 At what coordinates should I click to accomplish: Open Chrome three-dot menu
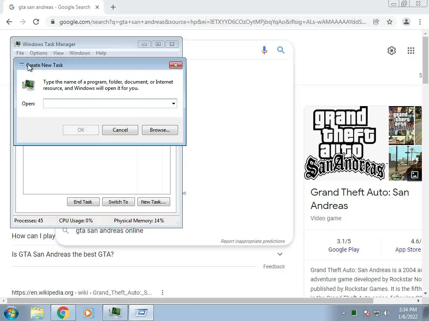click(420, 22)
